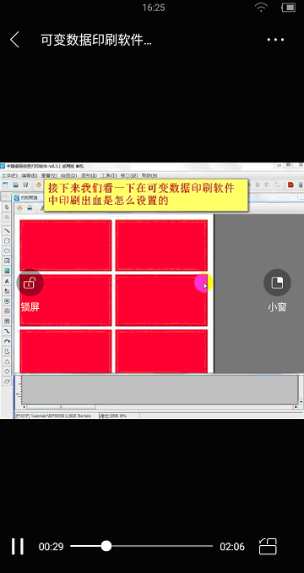Viewport: 304px width, 573px height.
Task: Tap the Wi-Fi icon in status bar
Action: (261, 8)
